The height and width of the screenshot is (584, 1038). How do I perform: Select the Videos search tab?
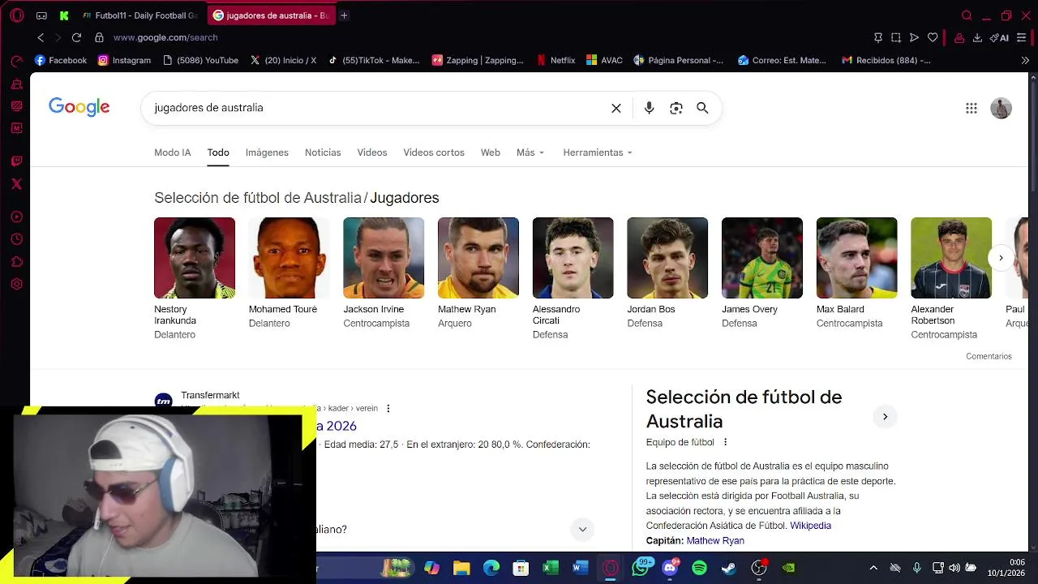coord(372,152)
